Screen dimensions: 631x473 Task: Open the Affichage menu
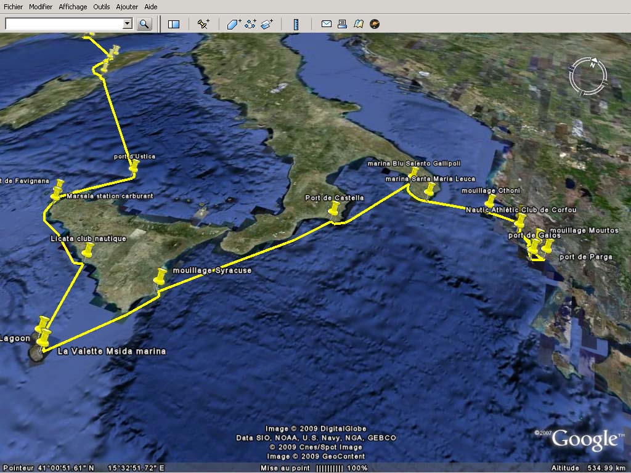tap(73, 7)
